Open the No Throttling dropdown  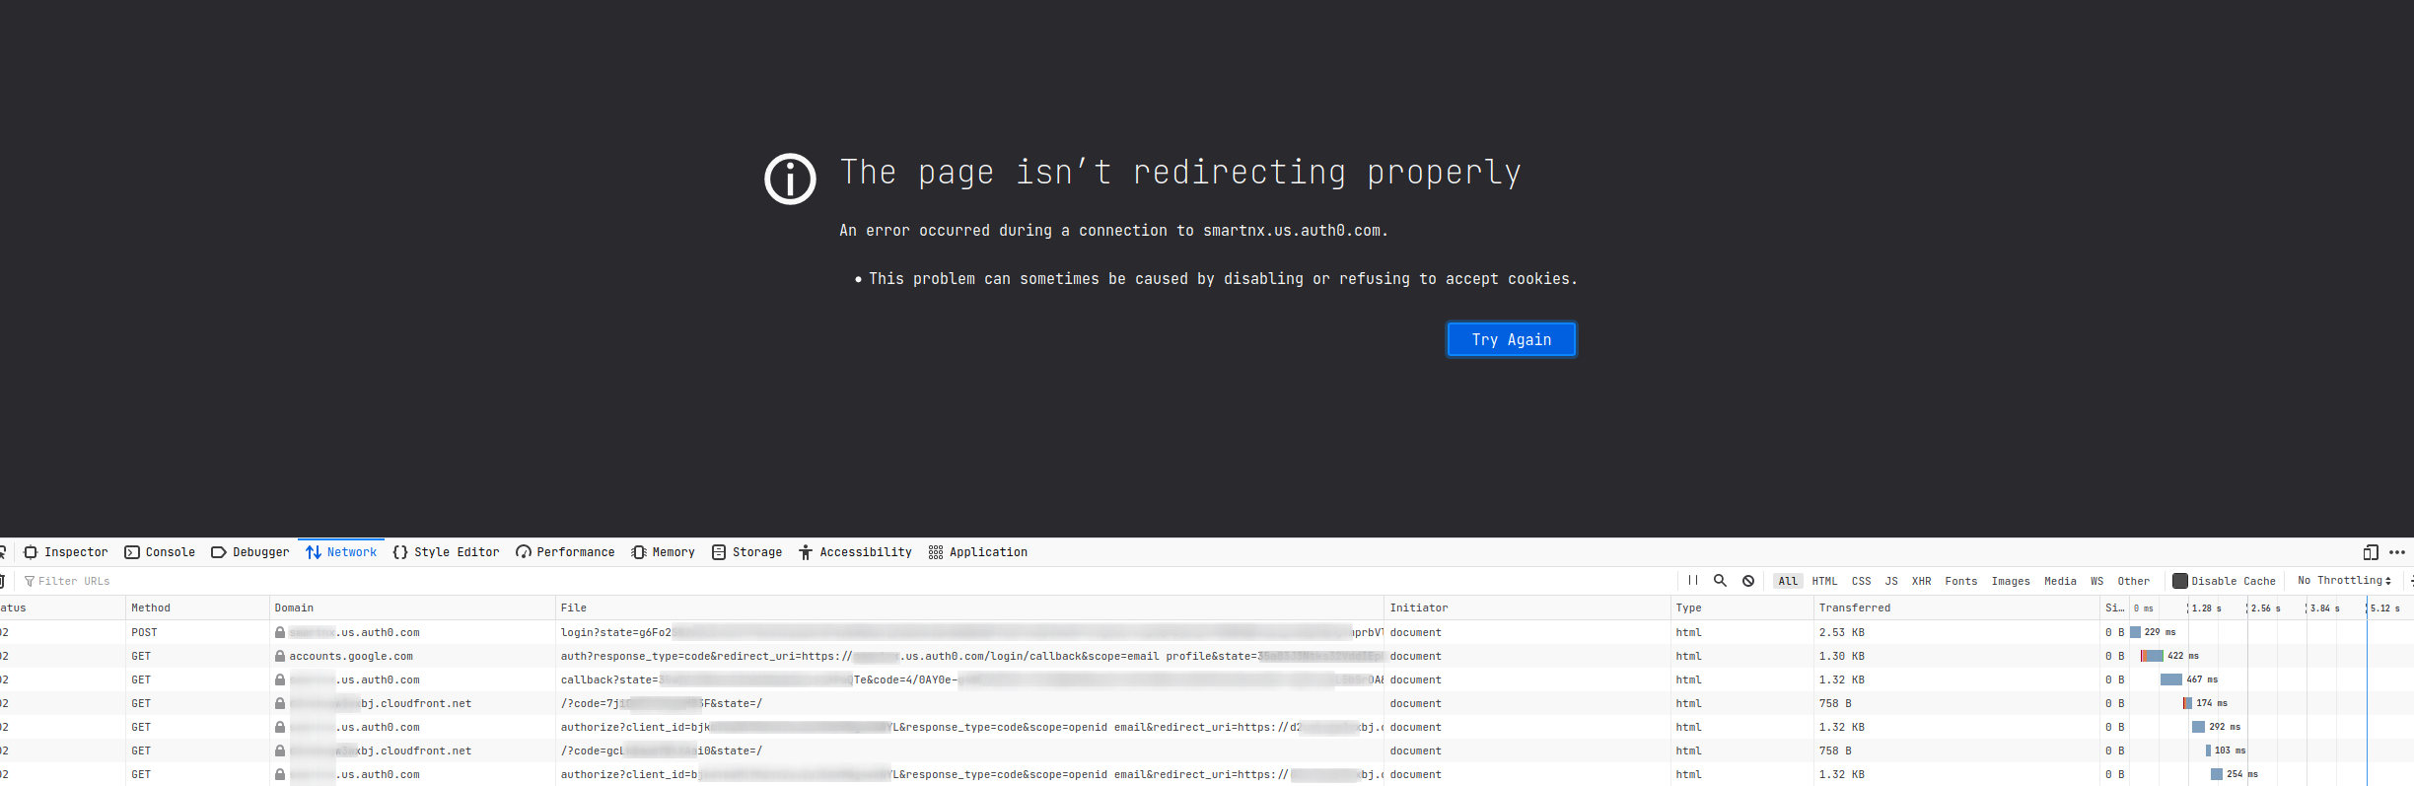pyautogui.click(x=2344, y=581)
